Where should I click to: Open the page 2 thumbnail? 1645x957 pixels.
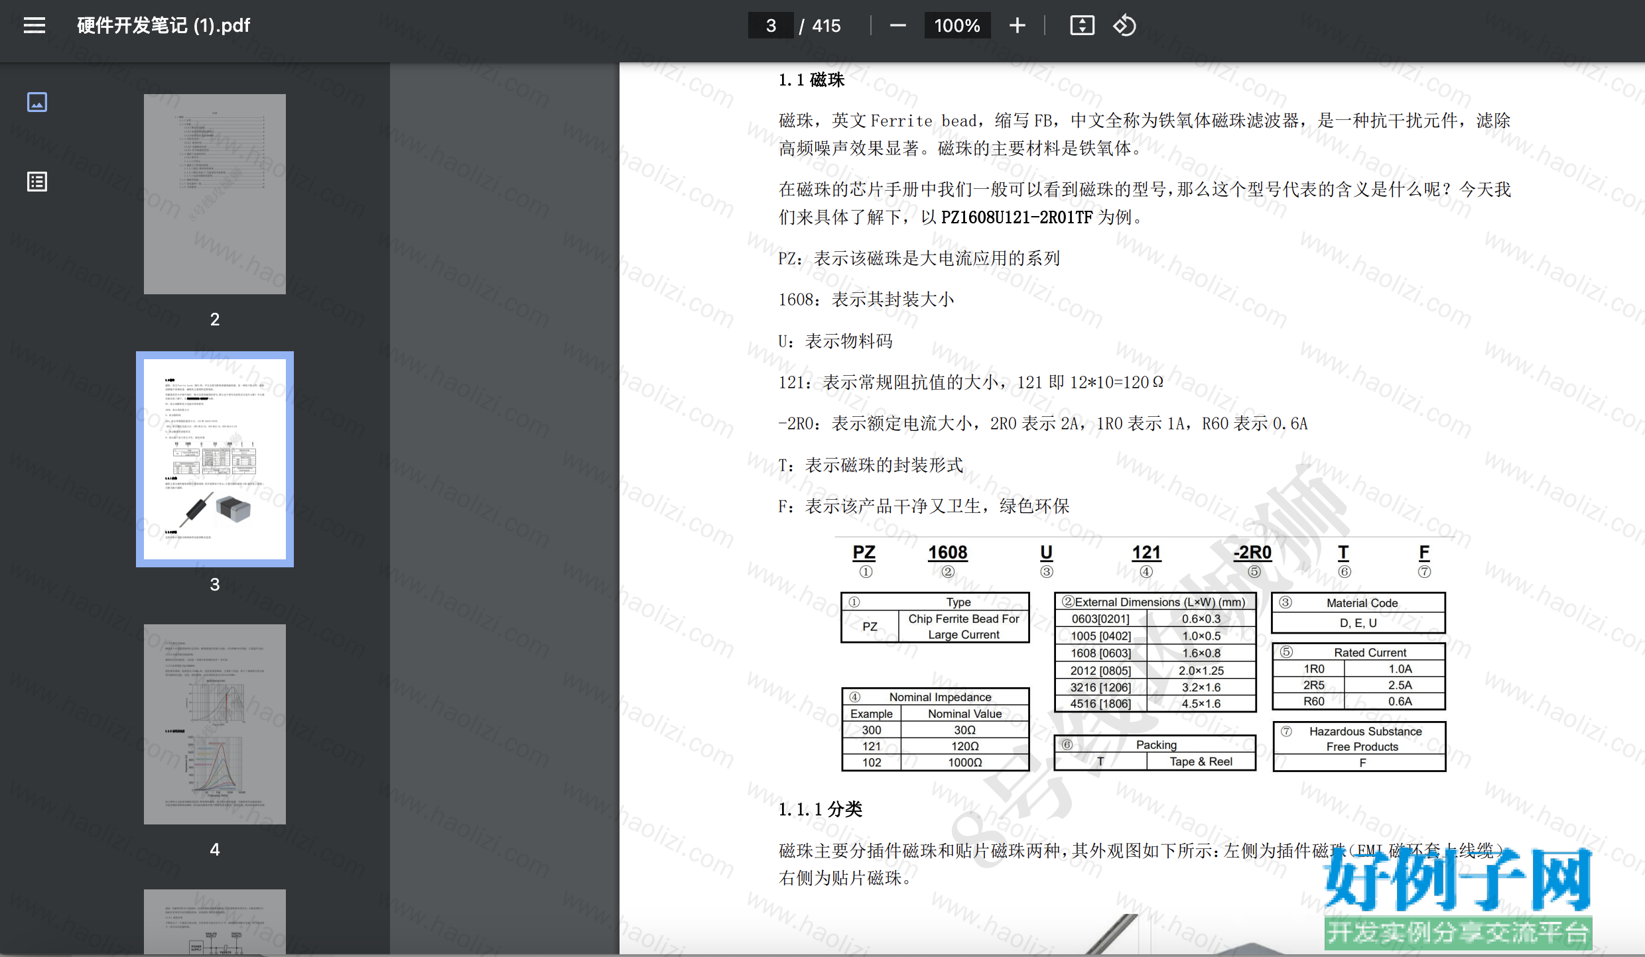pos(215,194)
